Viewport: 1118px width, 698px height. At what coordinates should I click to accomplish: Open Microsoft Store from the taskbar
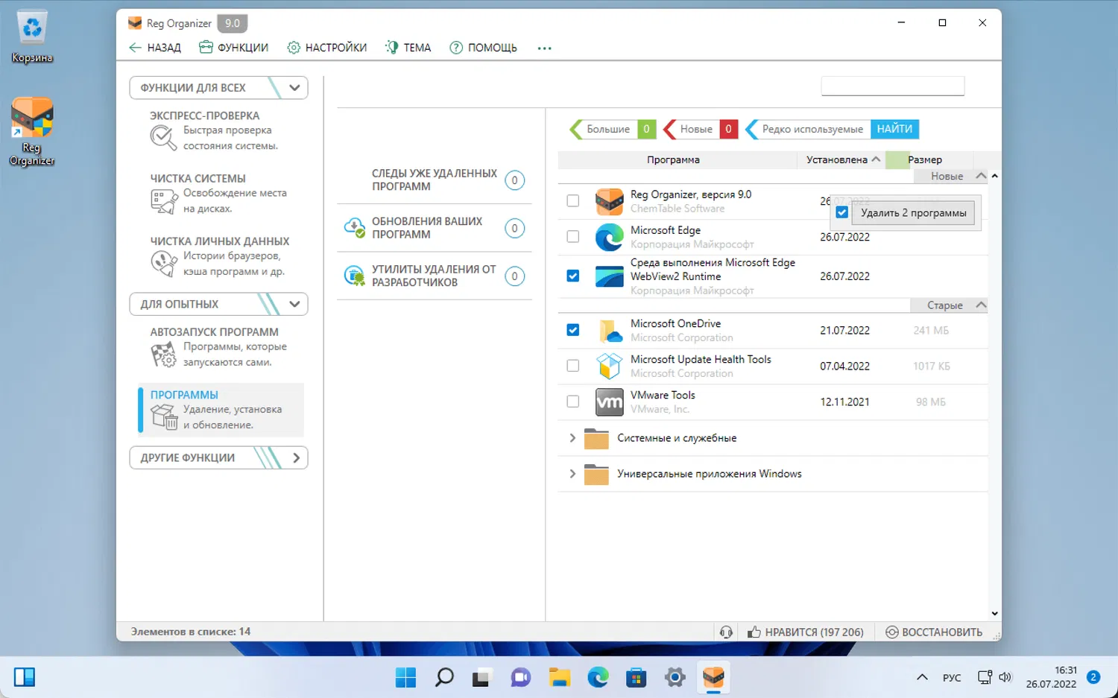[x=637, y=677]
